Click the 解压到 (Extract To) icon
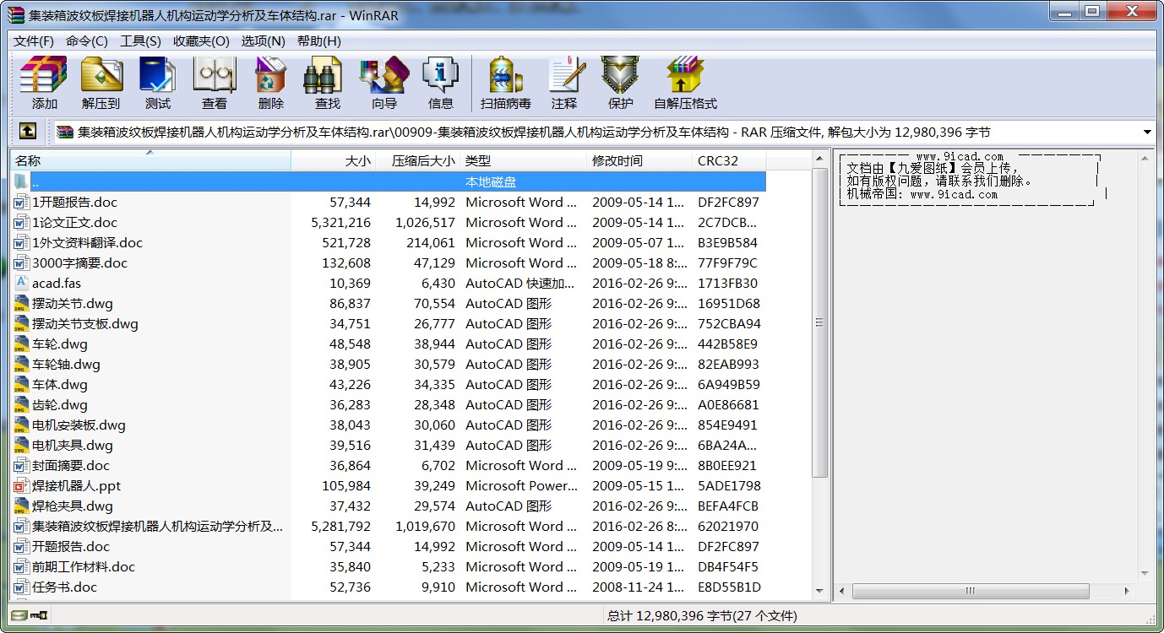The width and height of the screenshot is (1164, 633). pyautogui.click(x=101, y=83)
